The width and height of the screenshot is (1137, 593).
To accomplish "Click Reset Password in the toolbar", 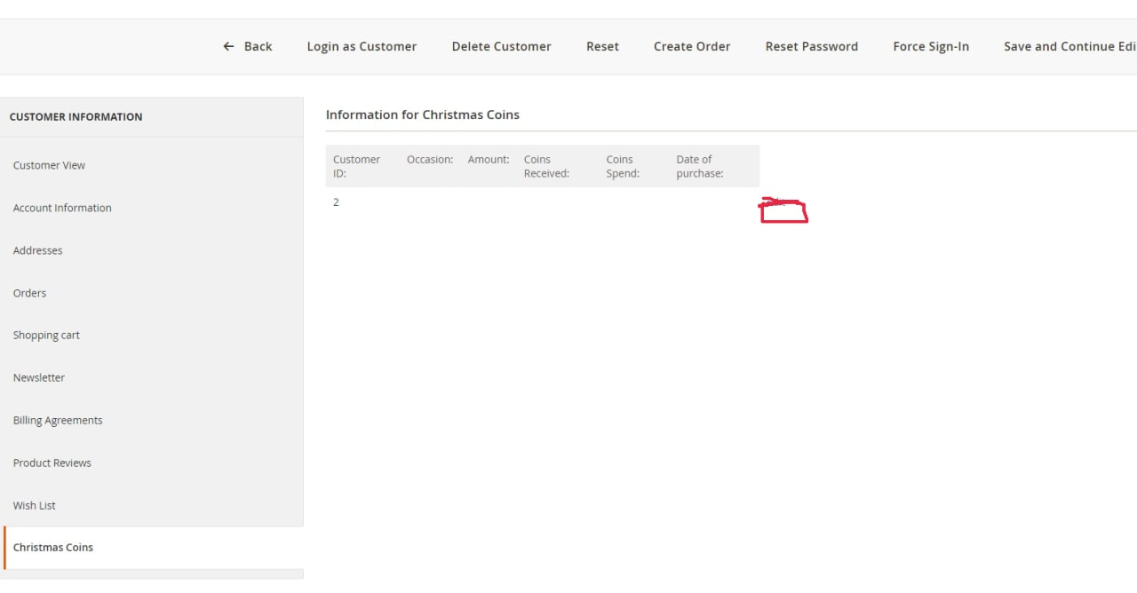I will [x=811, y=46].
